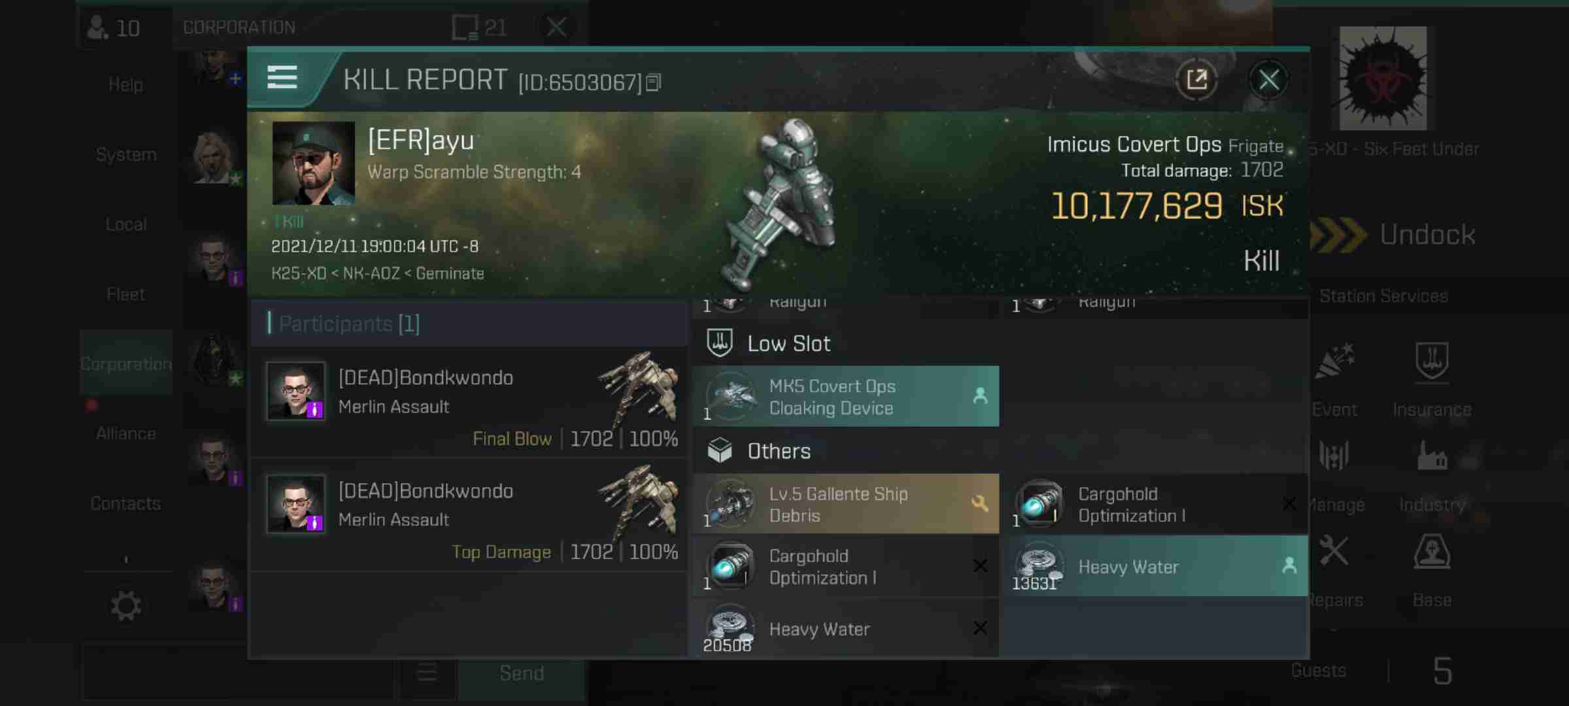Toggle MK5 Covert Ops Cloaking Device item
This screenshot has width=1569, height=706.
849,396
